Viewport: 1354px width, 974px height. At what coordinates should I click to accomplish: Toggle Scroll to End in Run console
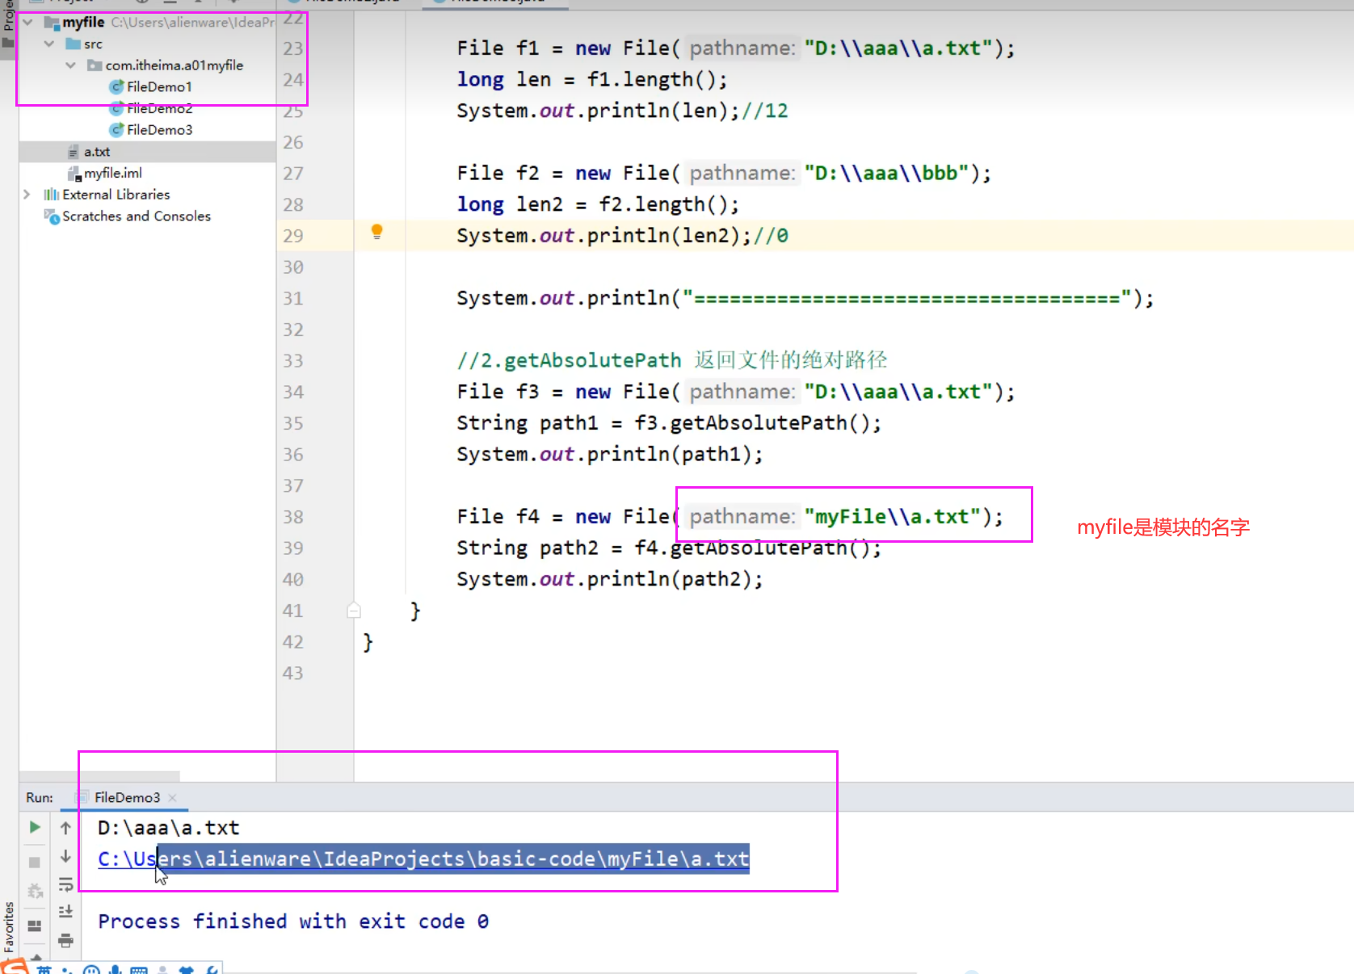(65, 912)
